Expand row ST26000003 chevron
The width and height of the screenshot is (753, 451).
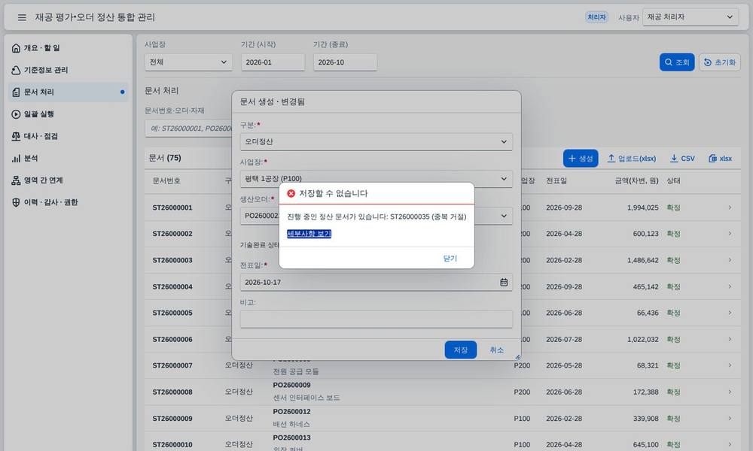pos(730,260)
